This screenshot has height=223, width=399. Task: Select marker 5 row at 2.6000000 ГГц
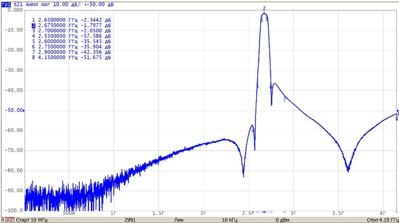pos(71,41)
